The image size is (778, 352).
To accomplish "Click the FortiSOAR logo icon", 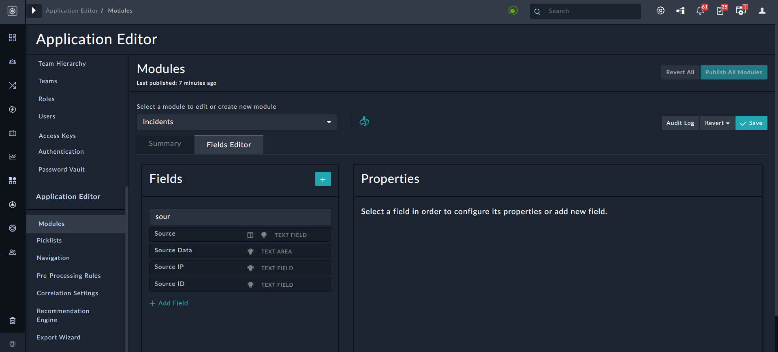I will click(x=13, y=11).
